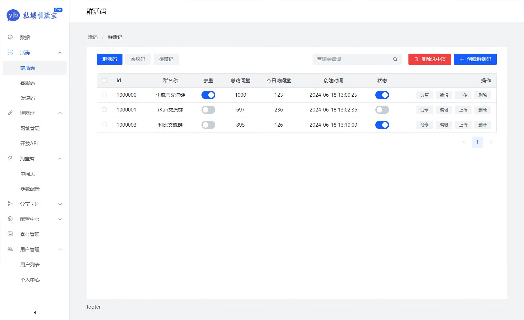Click the 淘宝客 tag icon

10,158
